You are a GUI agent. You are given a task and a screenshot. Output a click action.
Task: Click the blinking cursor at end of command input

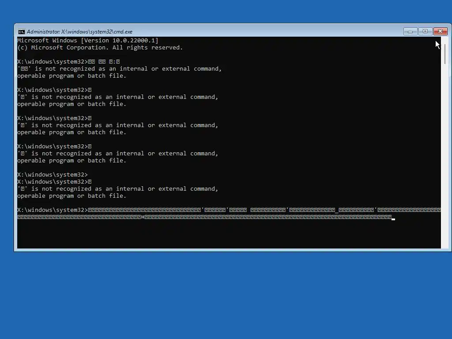tap(393, 219)
